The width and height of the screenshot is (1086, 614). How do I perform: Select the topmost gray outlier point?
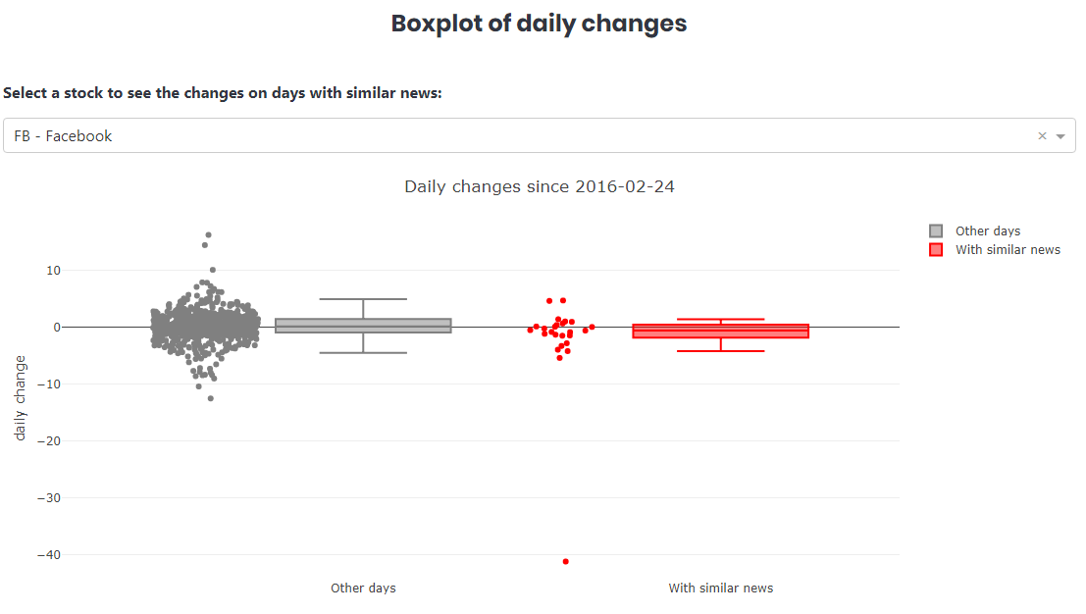point(208,235)
